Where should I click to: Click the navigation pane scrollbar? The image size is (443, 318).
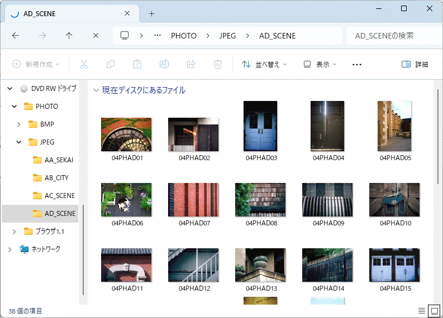(x=83, y=249)
